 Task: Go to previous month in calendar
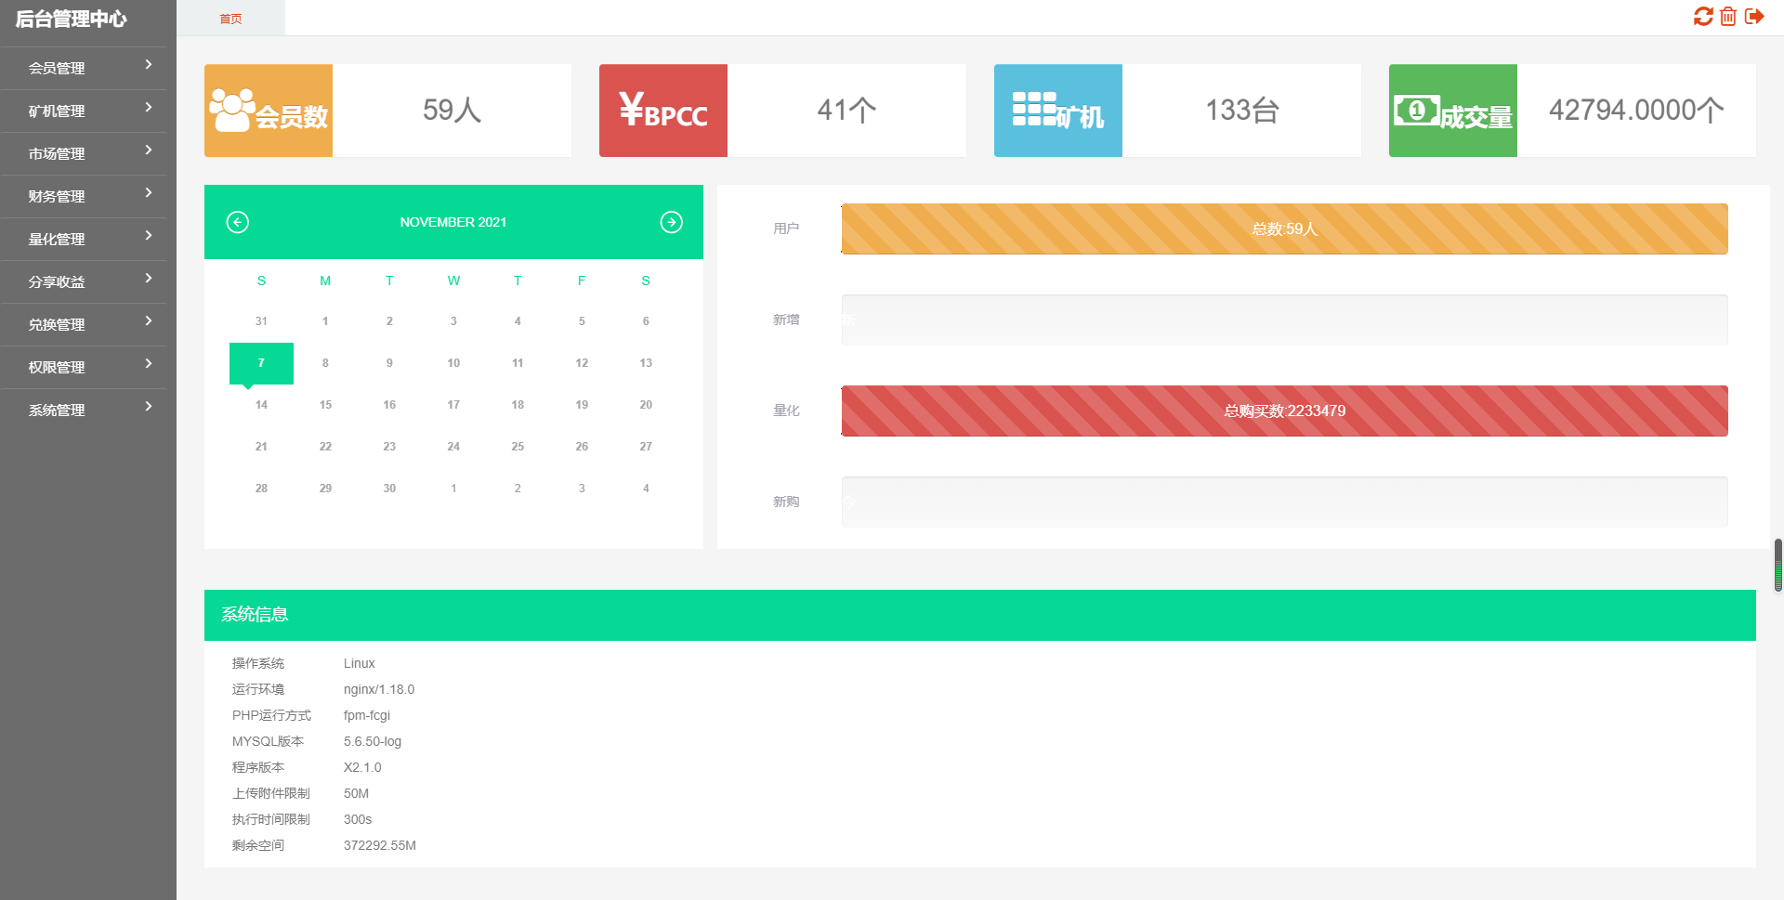[x=238, y=222]
